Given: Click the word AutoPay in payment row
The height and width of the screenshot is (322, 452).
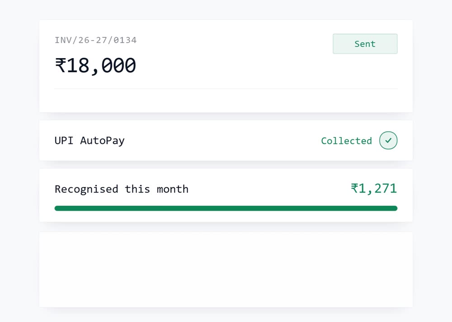Looking at the screenshot, I should [x=102, y=141].
